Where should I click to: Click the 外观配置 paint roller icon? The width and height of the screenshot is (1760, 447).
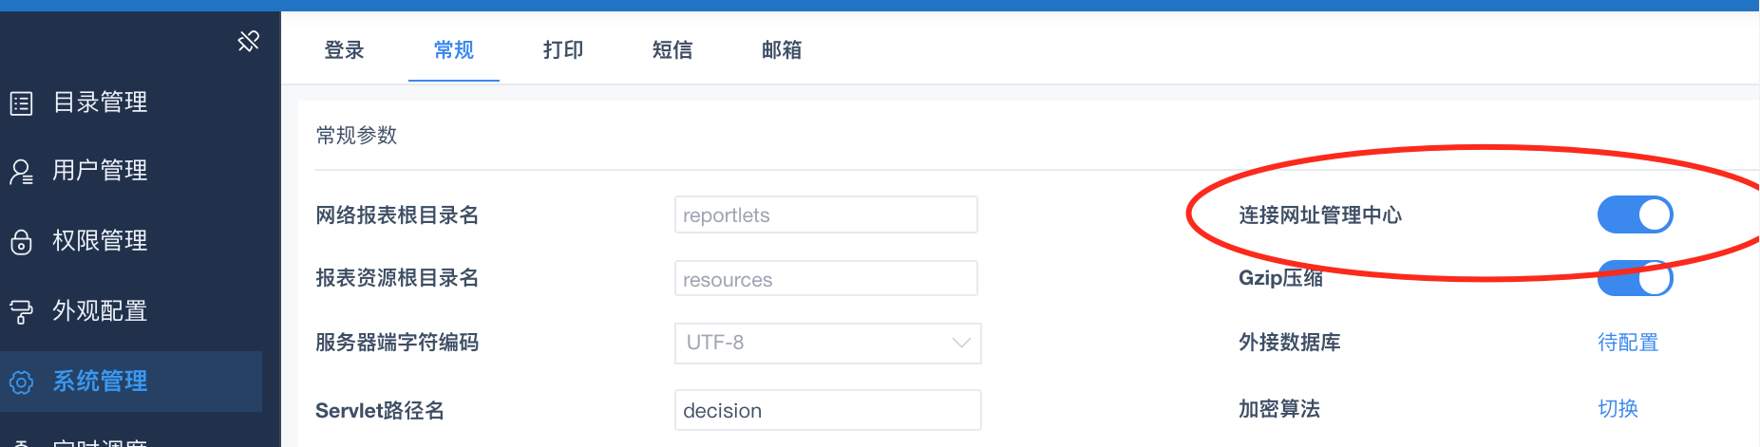pyautogui.click(x=21, y=311)
